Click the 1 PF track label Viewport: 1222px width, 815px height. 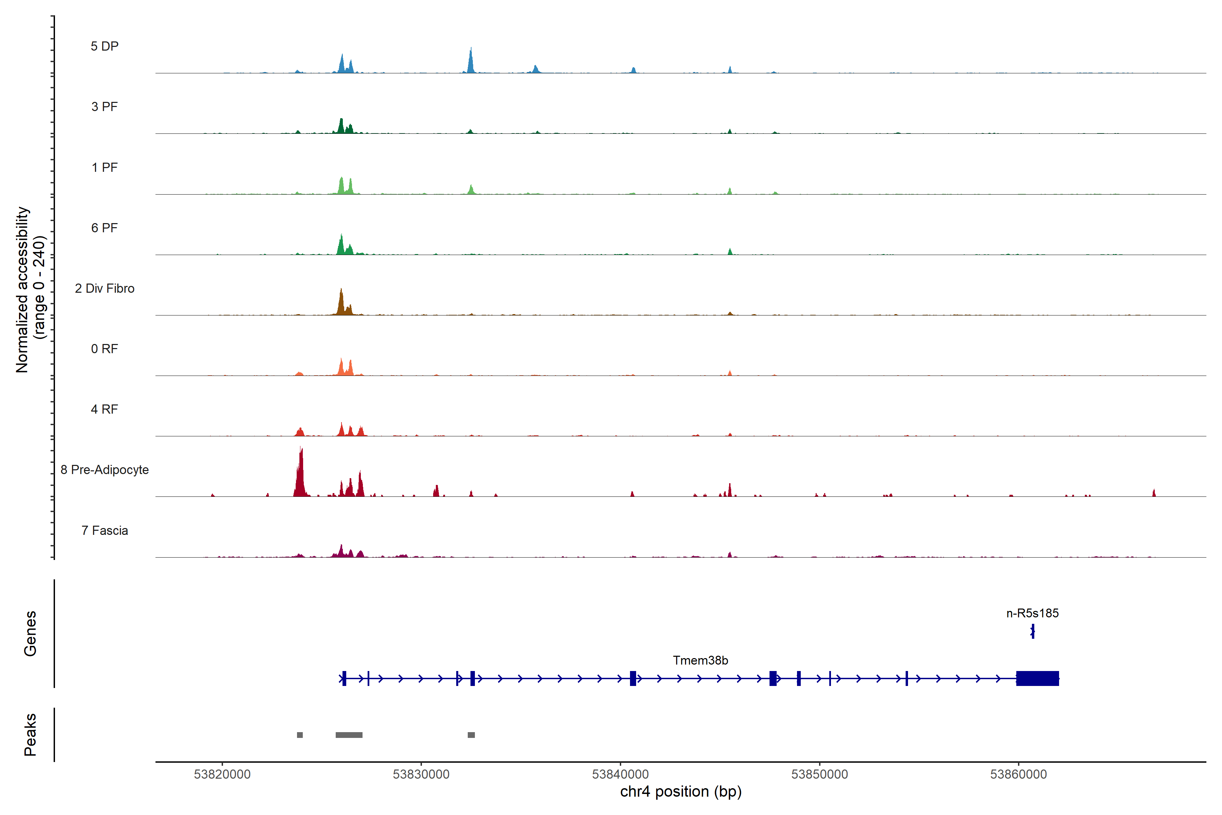point(105,167)
